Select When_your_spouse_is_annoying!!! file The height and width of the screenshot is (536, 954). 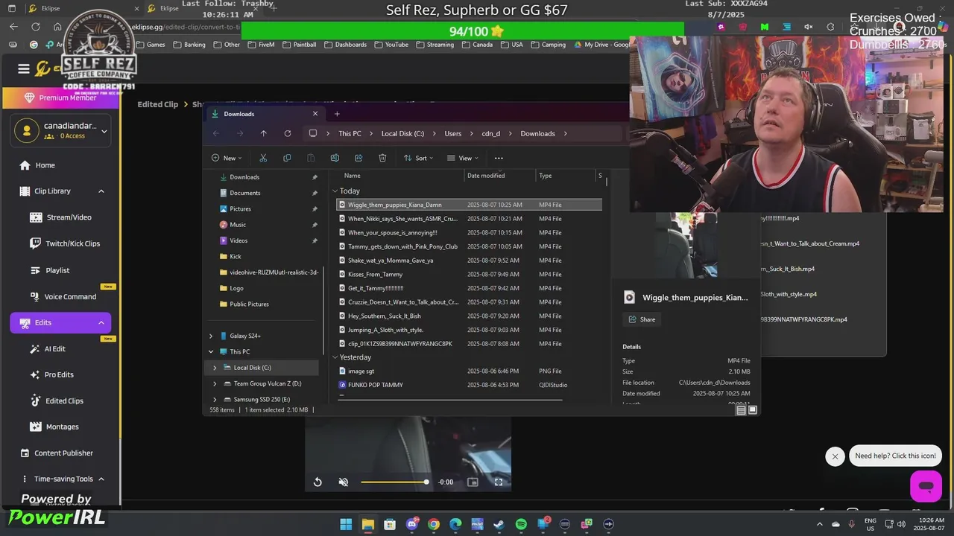470,232
